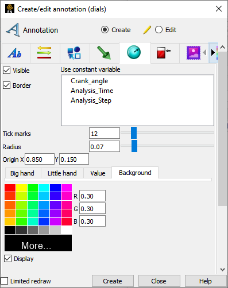The width and height of the screenshot is (228, 288).
Task: Pick the pure blue color swatch
Action: pyautogui.click(x=55, y=188)
